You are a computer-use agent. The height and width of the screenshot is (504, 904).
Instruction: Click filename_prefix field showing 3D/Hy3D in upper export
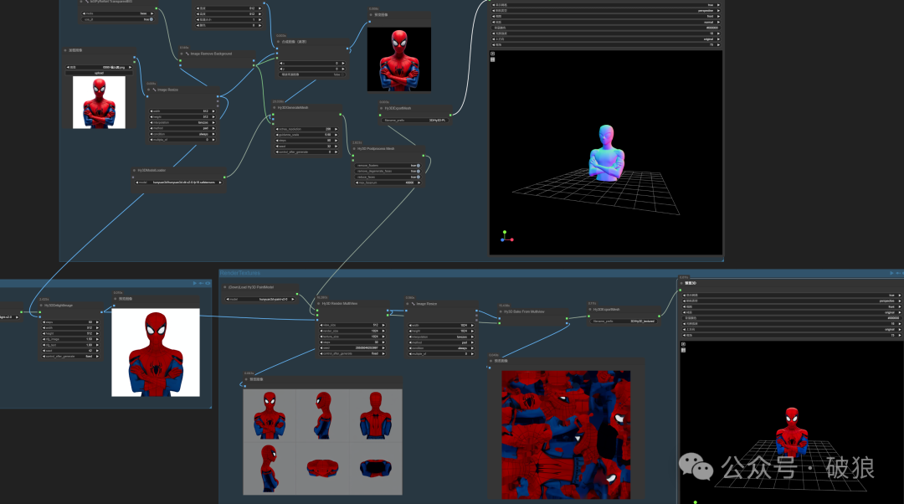[414, 121]
